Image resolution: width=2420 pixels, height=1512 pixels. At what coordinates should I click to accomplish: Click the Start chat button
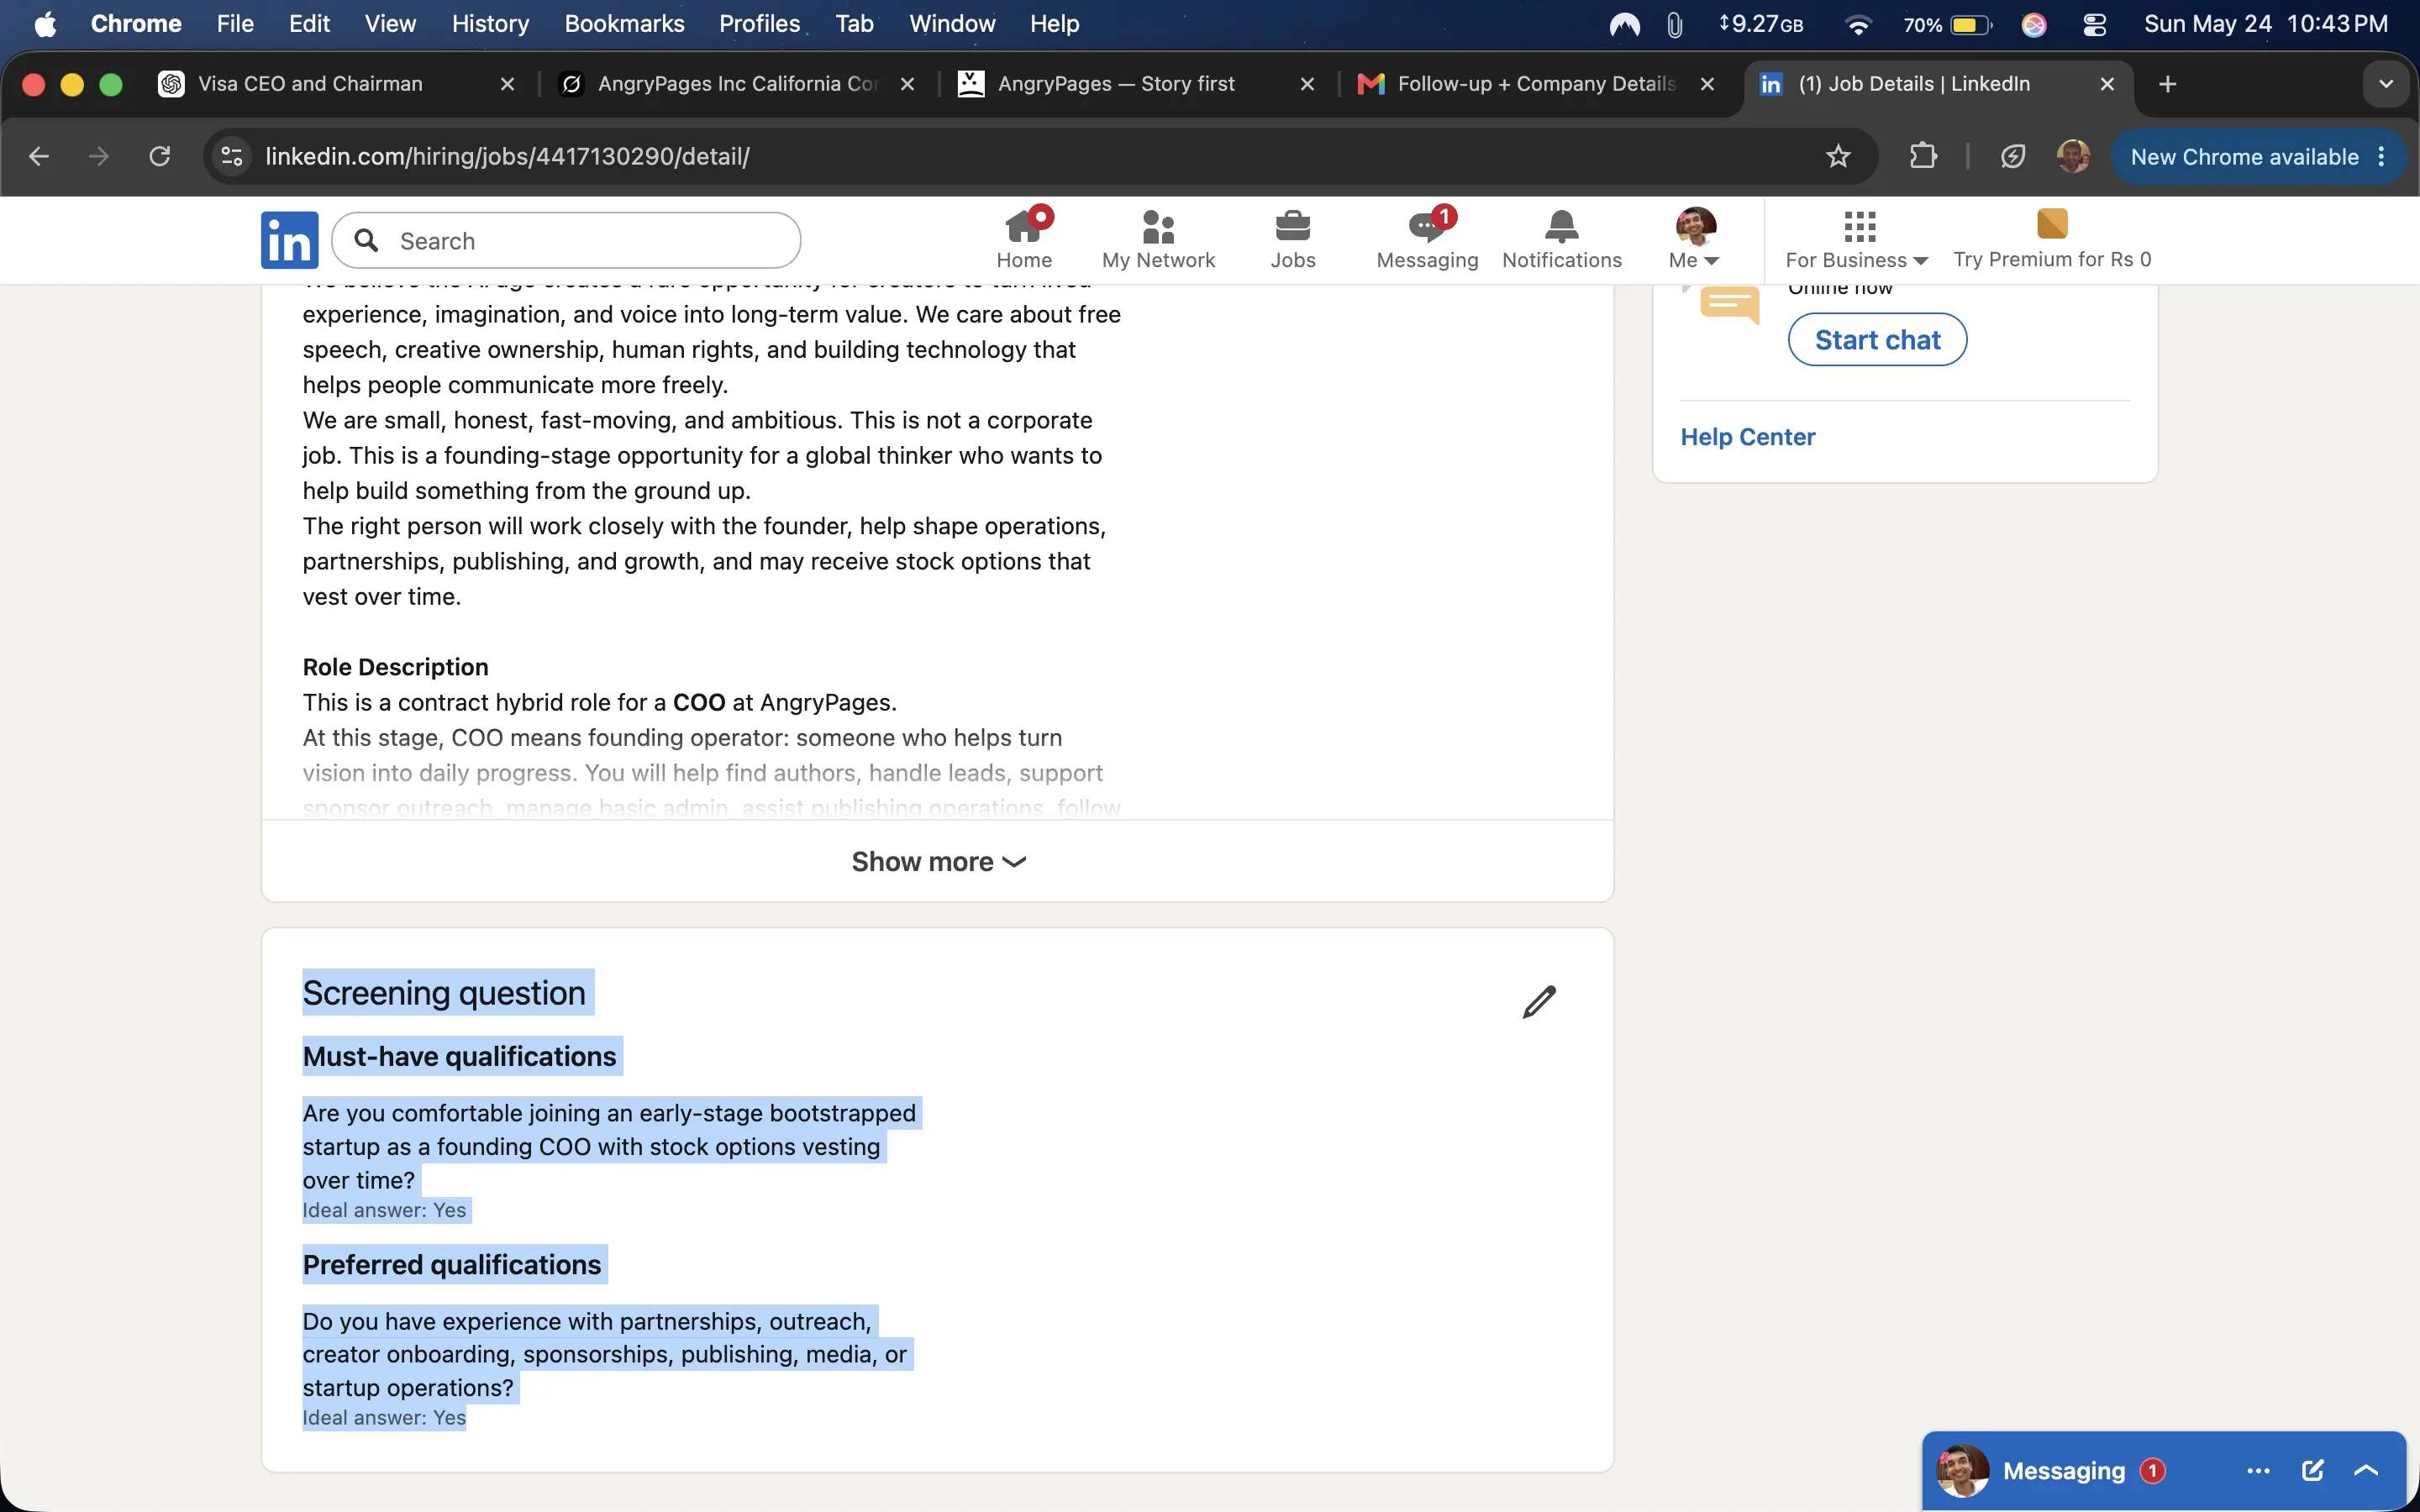tap(1877, 340)
